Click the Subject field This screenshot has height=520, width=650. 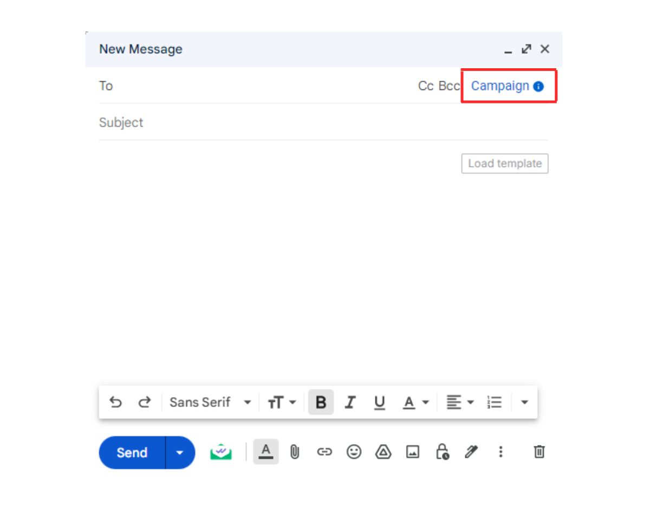(323, 122)
